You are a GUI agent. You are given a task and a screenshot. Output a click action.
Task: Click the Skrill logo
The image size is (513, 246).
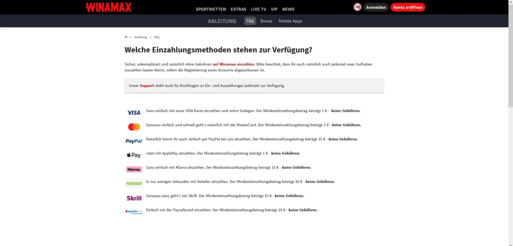134,198
